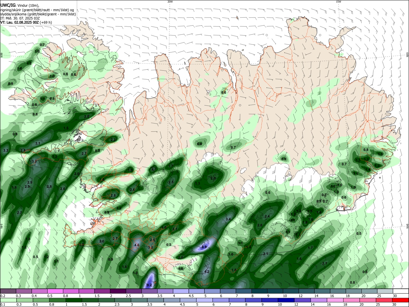Select the 4.2 precipitation value
409x307 pixels.
point(206,272)
